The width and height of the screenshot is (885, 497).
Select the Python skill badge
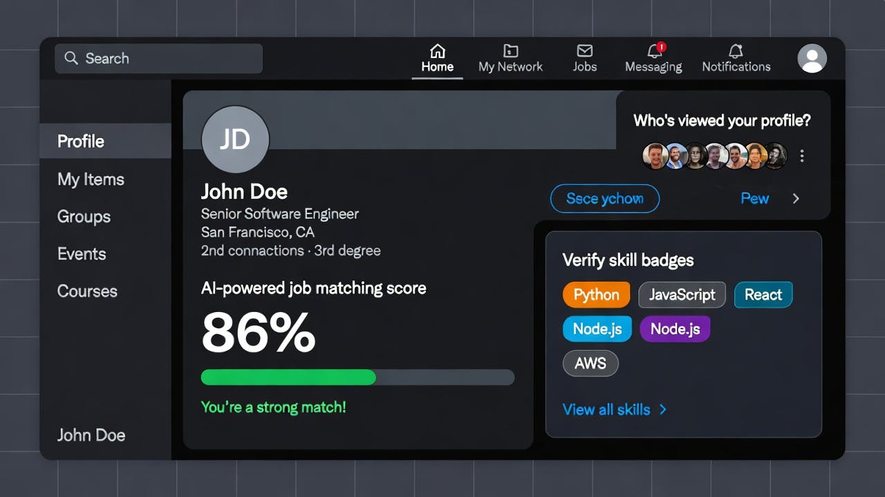(596, 295)
